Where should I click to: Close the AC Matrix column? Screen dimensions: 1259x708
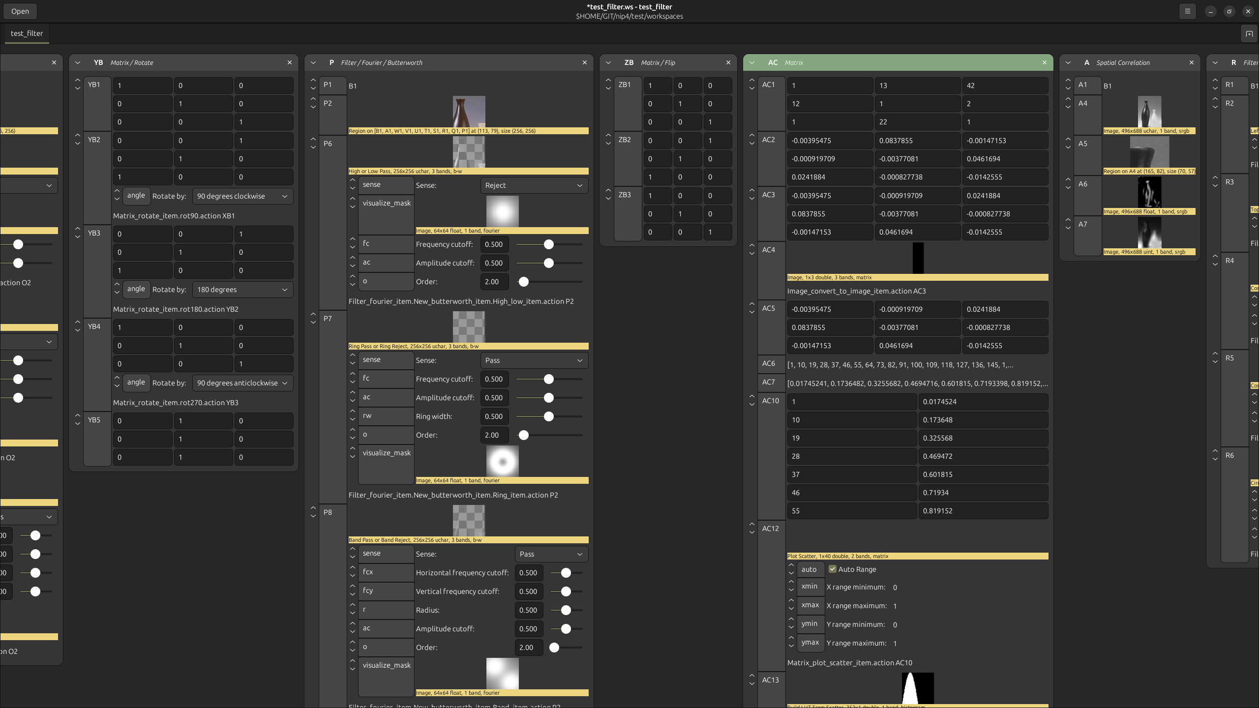coord(1044,62)
